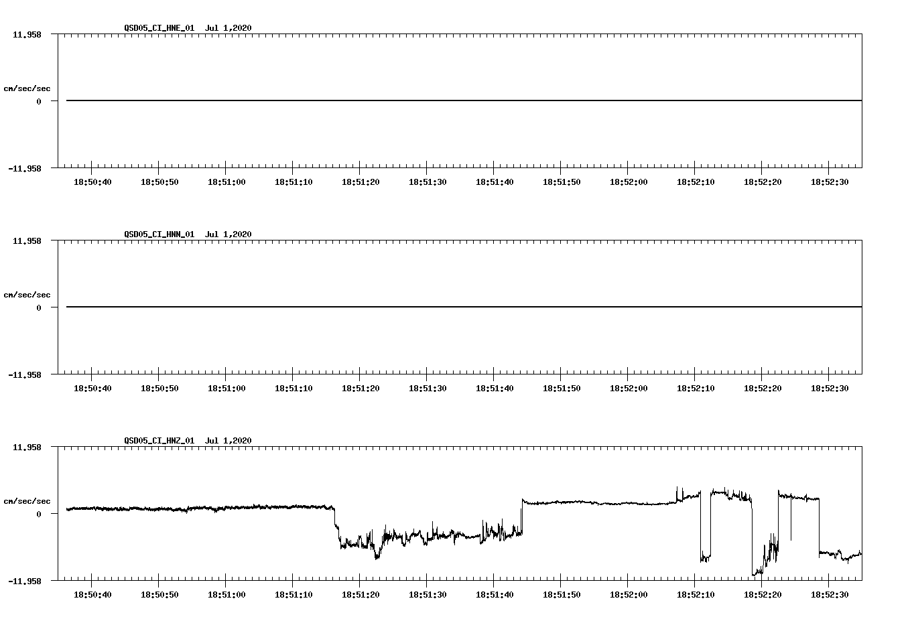Click the flat zero trace in the HNN plot
Image resolution: width=910 pixels, height=619 pixels.
[x=464, y=307]
